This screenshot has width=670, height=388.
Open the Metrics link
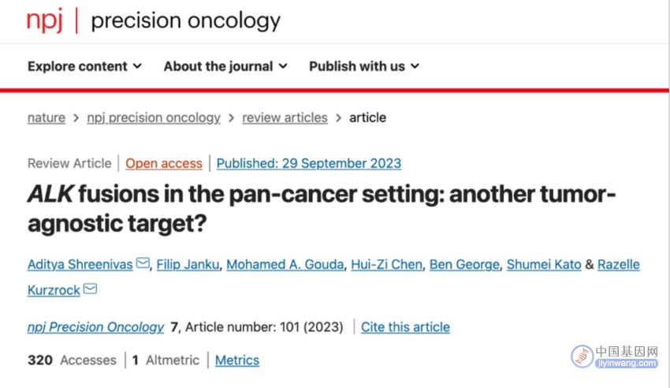(x=237, y=360)
